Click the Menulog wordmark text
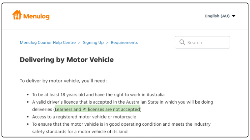 click(36, 16)
